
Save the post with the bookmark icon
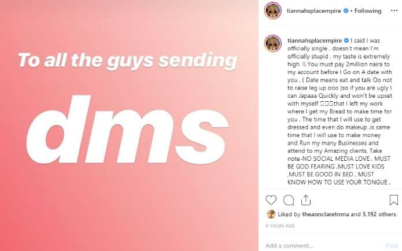click(x=393, y=200)
